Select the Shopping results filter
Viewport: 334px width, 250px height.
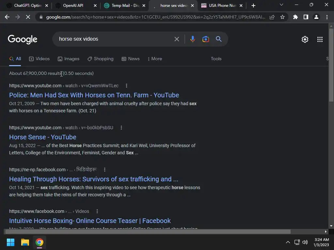(100, 59)
